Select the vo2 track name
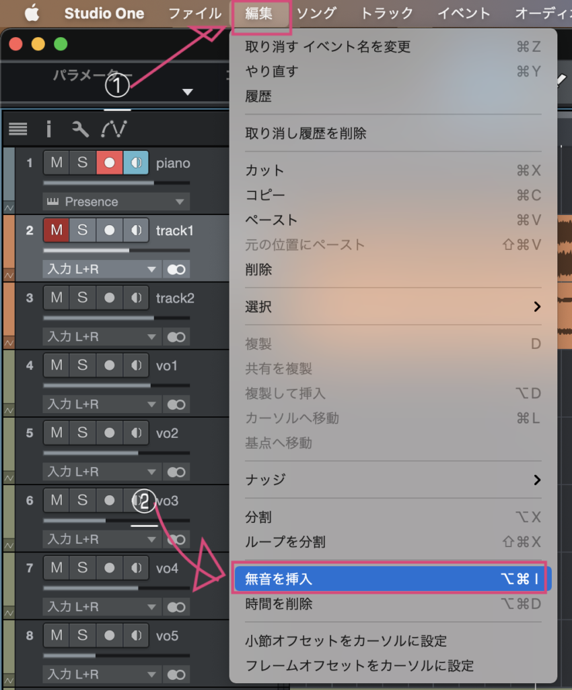This screenshot has height=690, width=572. tap(167, 433)
